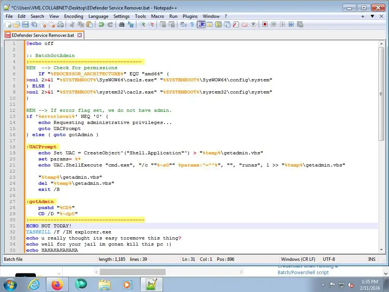Open the Macro menu
Image resolution: width=389 pixels, height=292 pixels.
click(x=158, y=16)
